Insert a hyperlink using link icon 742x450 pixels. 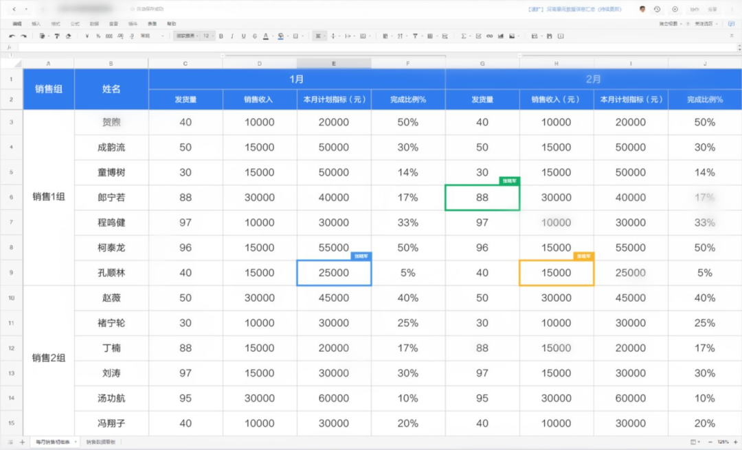point(489,36)
